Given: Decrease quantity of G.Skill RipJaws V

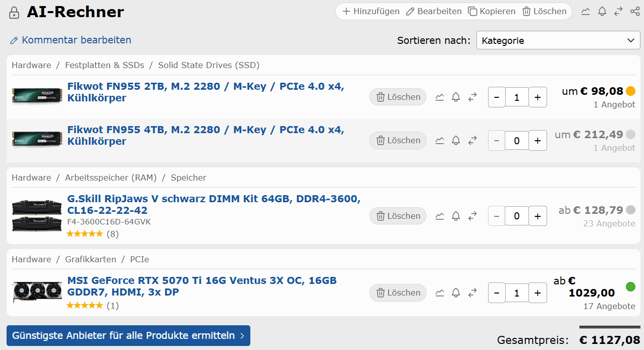Looking at the screenshot, I should 497,216.
